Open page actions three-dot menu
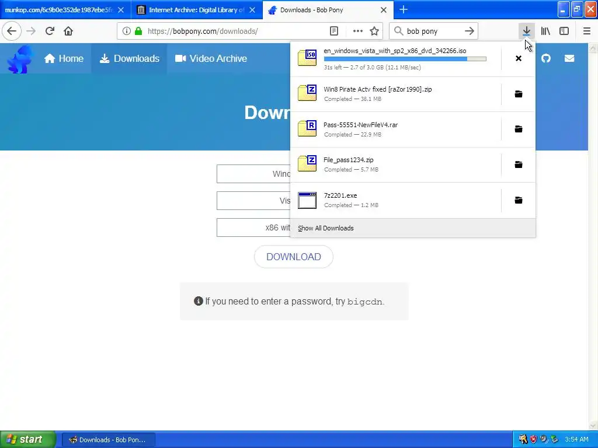 [358, 32]
